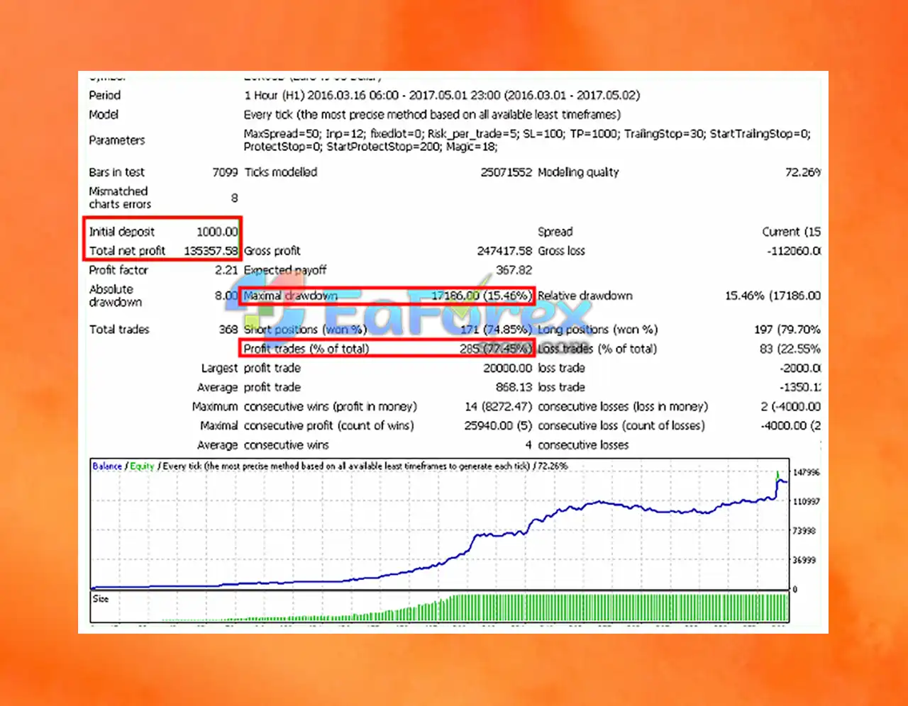
Task: Select the ticks modelled value 25071552
Action: (506, 172)
